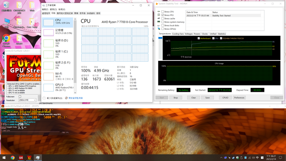Open AIDA64 Preferences button

click(x=239, y=98)
